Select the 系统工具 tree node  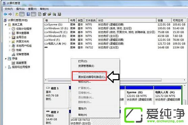click(x=17, y=25)
